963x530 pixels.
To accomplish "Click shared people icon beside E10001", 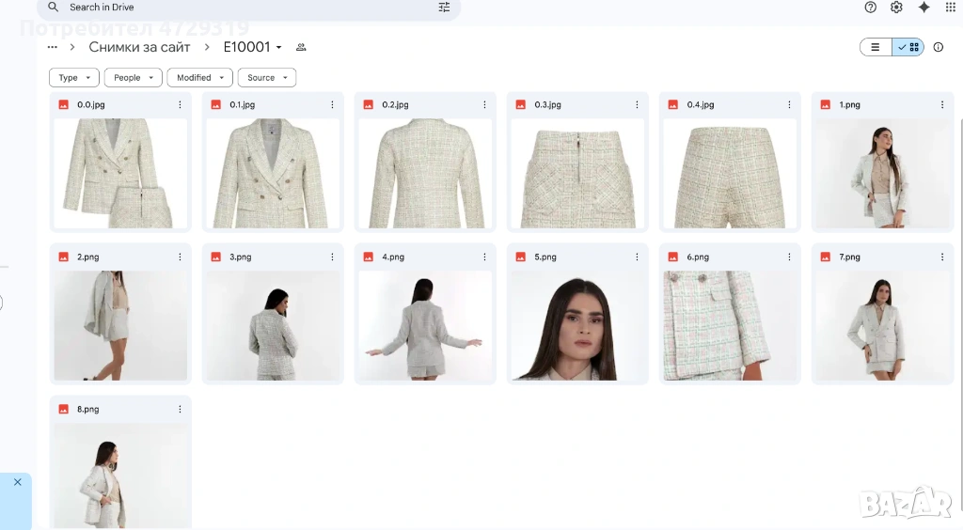I will pyautogui.click(x=301, y=47).
